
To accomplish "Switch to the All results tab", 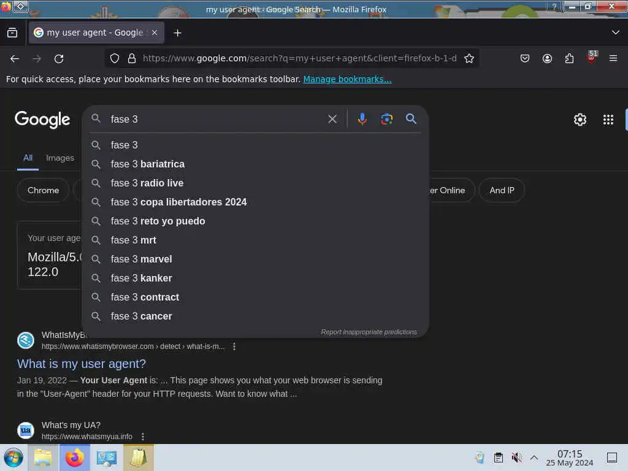I will click(28, 158).
